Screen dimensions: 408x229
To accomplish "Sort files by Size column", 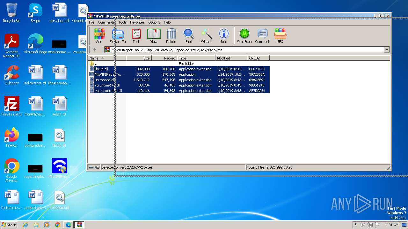I will (x=139, y=58).
